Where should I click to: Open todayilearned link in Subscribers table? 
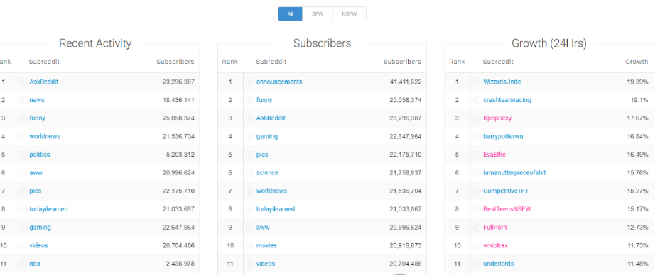click(275, 209)
